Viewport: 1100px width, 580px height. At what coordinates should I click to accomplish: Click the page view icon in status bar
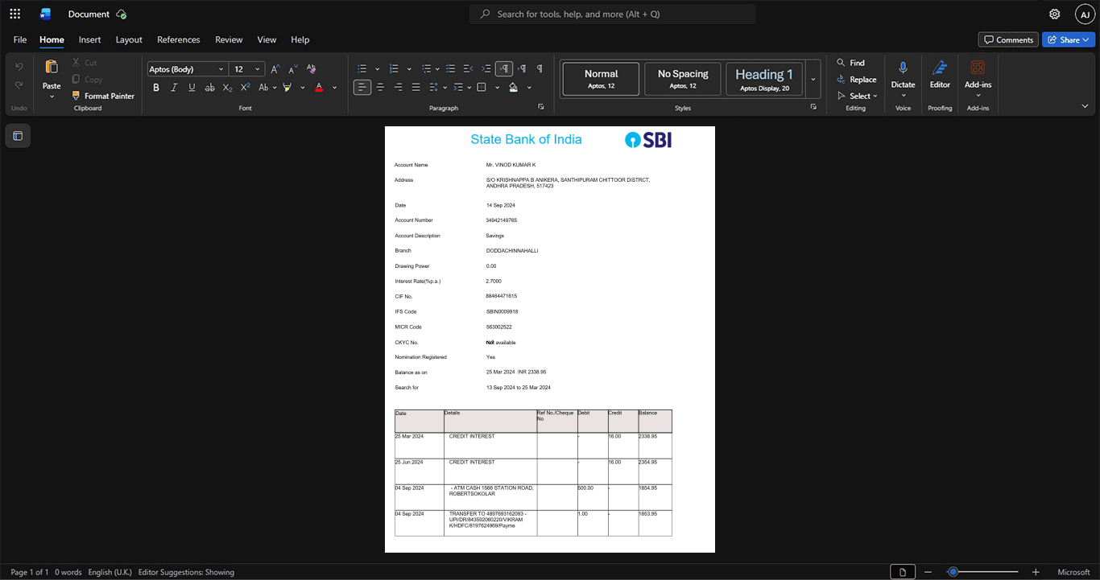[903, 572]
